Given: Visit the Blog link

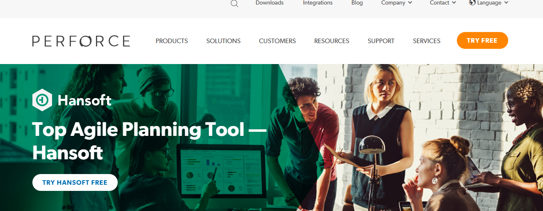Looking at the screenshot, I should coord(357,3).
